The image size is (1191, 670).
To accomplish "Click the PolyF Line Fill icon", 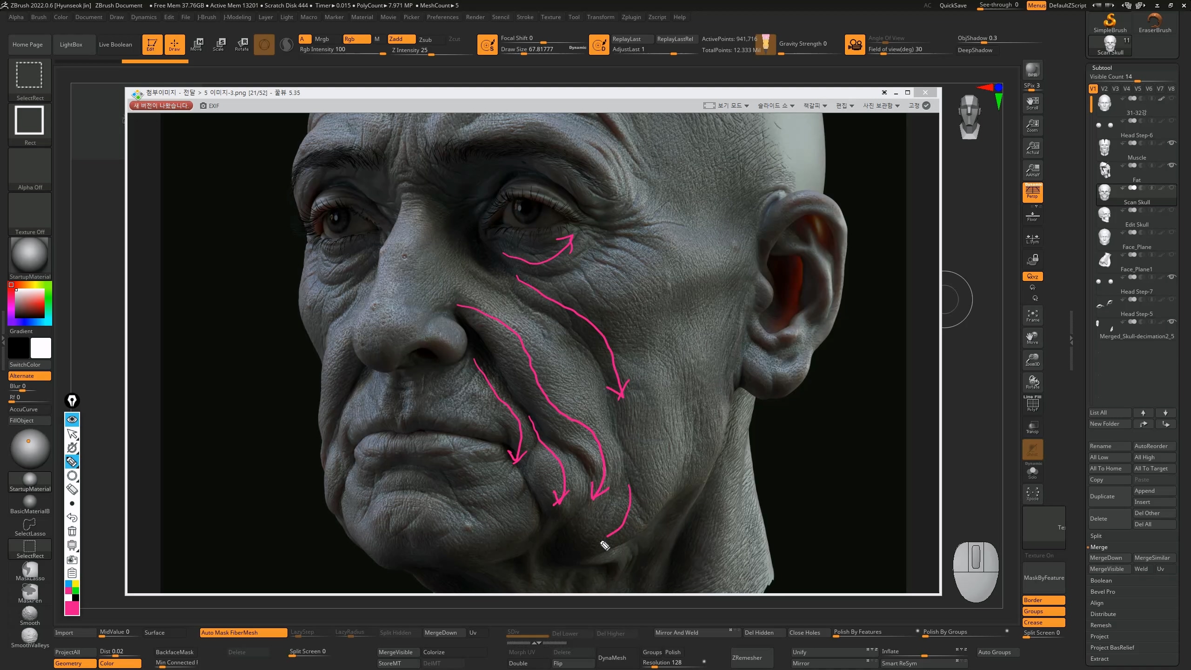I will click(1032, 403).
